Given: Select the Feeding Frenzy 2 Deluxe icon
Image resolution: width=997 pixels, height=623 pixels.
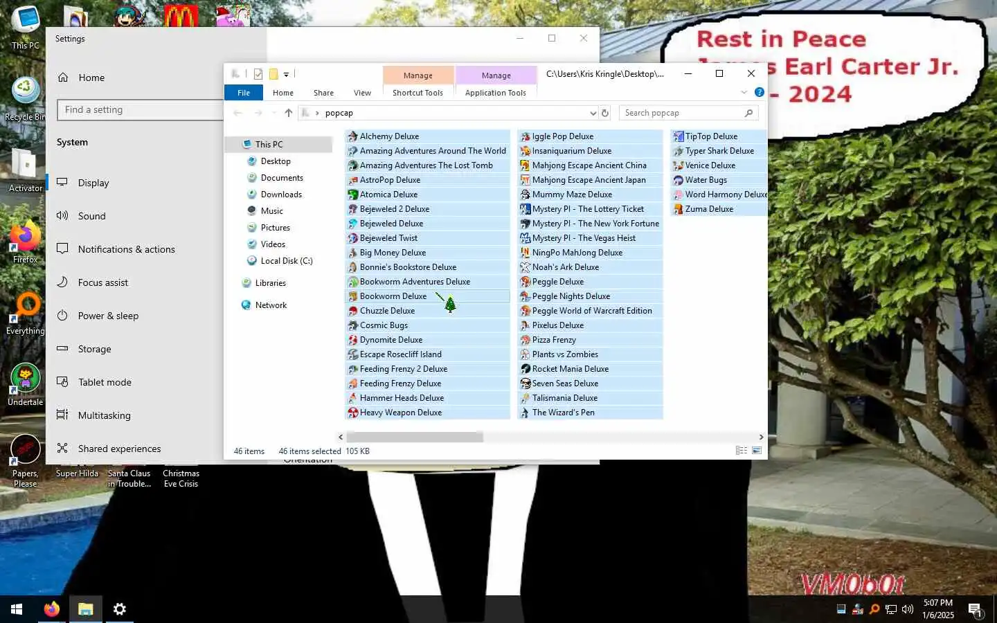Looking at the screenshot, I should [353, 369].
